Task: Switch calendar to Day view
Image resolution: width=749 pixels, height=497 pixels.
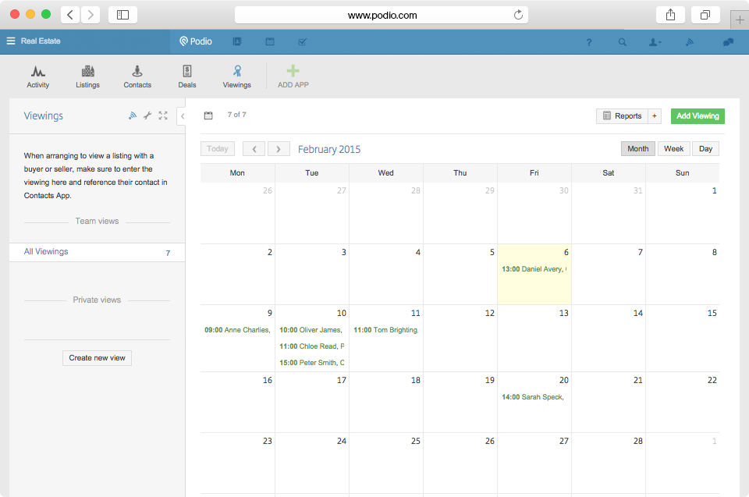Action: tap(705, 149)
